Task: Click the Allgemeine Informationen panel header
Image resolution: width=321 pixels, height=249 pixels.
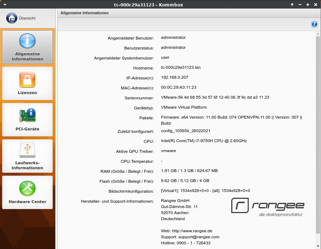Action: point(84,13)
